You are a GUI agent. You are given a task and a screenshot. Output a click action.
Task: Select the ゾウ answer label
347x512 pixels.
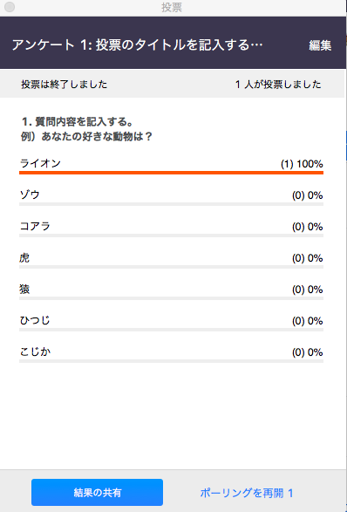click(30, 195)
